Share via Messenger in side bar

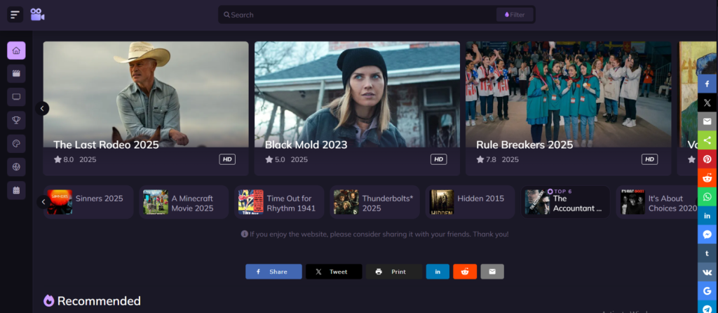tap(707, 234)
